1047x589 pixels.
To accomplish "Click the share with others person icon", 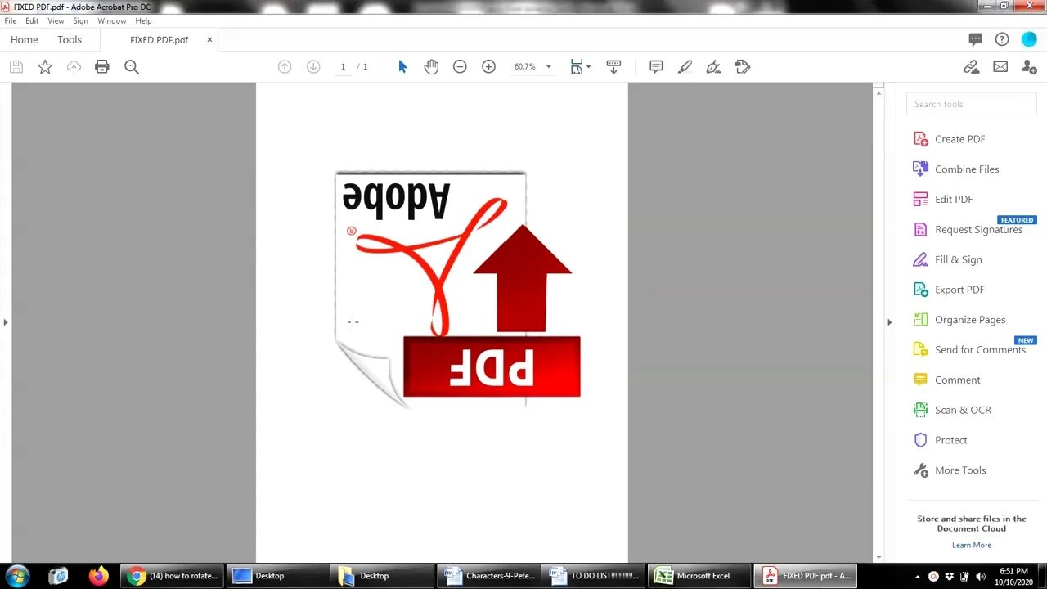I will (1029, 67).
